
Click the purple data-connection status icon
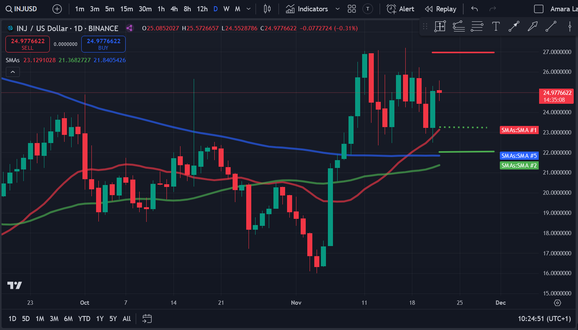(130, 28)
